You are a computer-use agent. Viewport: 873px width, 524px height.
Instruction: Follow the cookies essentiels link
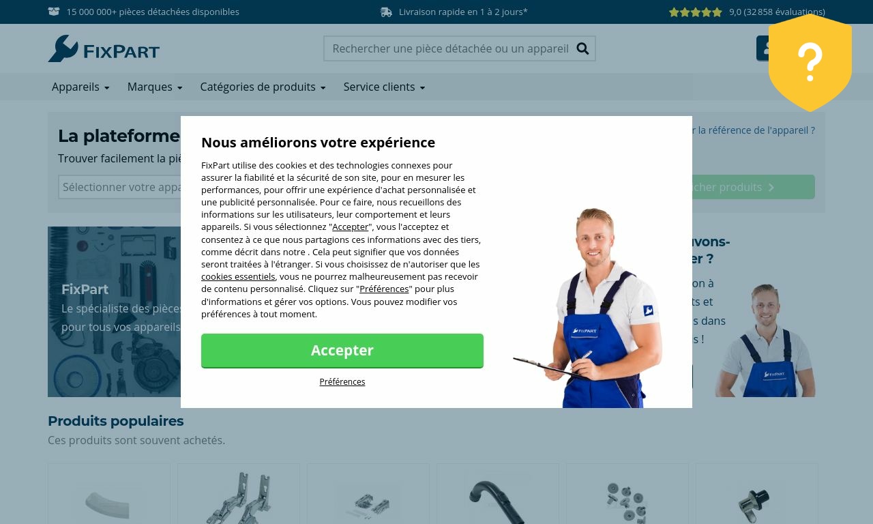pyautogui.click(x=238, y=276)
